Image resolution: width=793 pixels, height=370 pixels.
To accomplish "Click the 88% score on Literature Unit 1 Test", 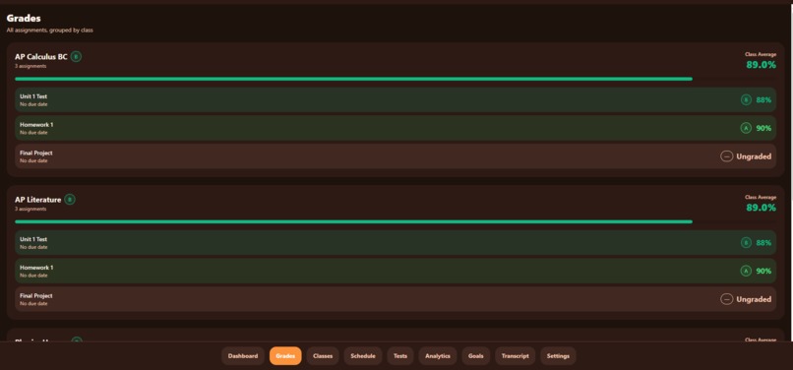I will pos(763,243).
